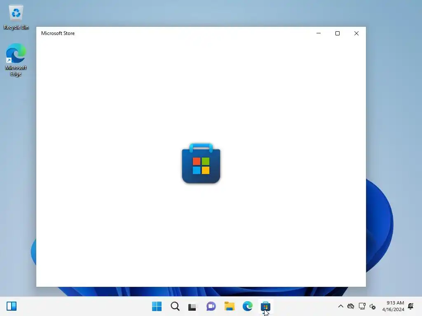Open the clock and date panel
This screenshot has width=422, height=316.
(393, 306)
